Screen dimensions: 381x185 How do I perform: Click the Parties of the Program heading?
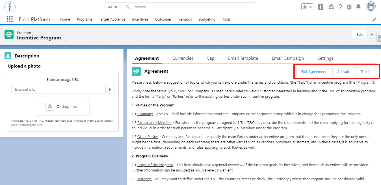point(155,105)
